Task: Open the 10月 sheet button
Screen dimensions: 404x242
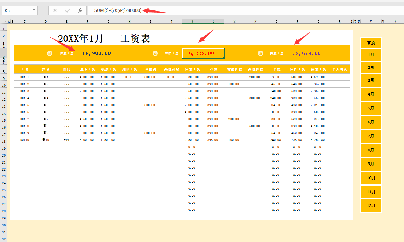Action: [371, 178]
